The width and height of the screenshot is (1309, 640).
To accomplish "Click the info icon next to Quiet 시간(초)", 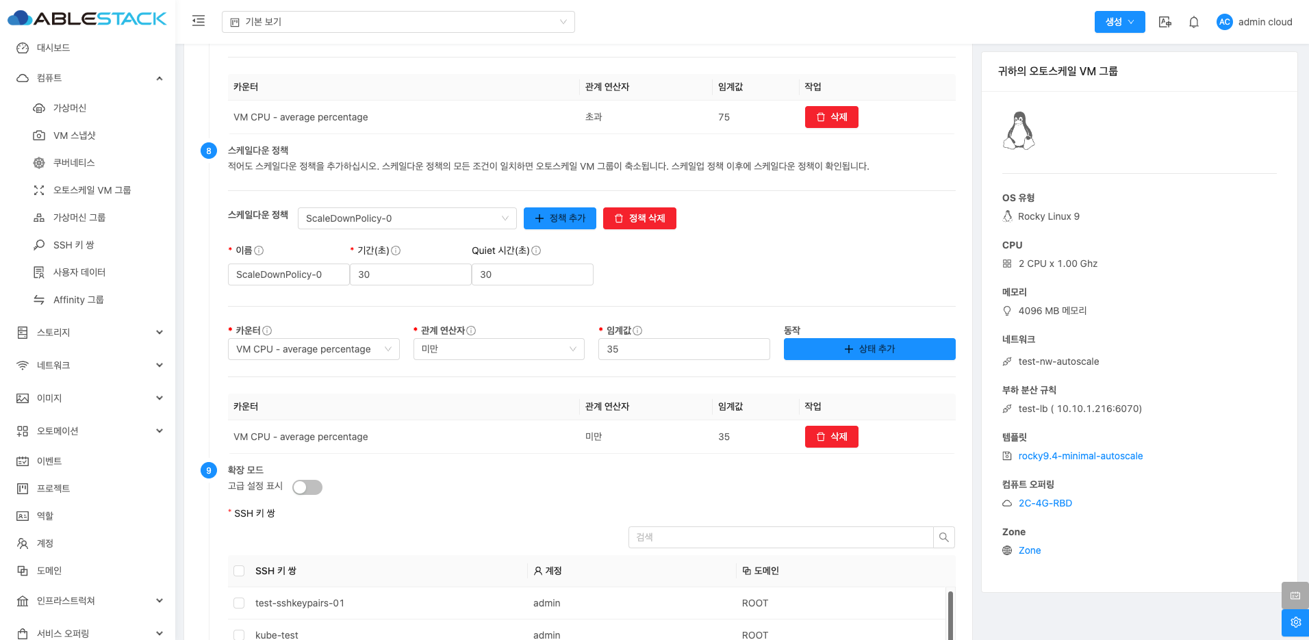I will pos(536,251).
